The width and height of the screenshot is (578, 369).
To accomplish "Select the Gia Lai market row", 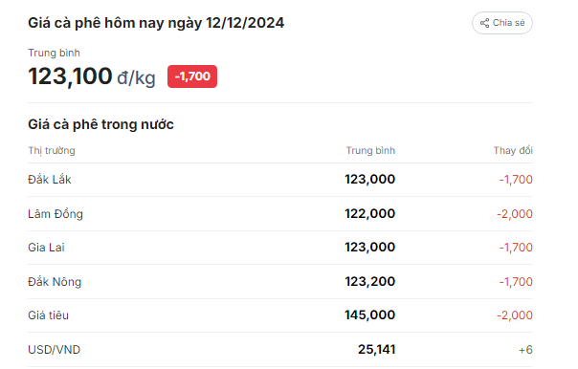I will coord(280,248).
